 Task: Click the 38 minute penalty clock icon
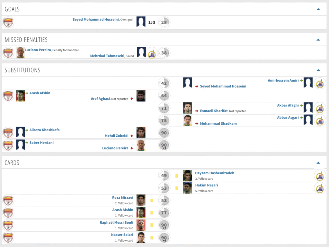[x=164, y=53]
